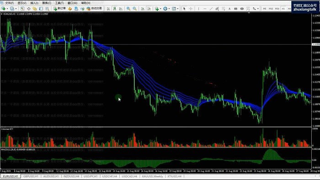The width and height of the screenshot is (320, 180).
Task: Select the crosshair cursor tool
Action: 191,9
